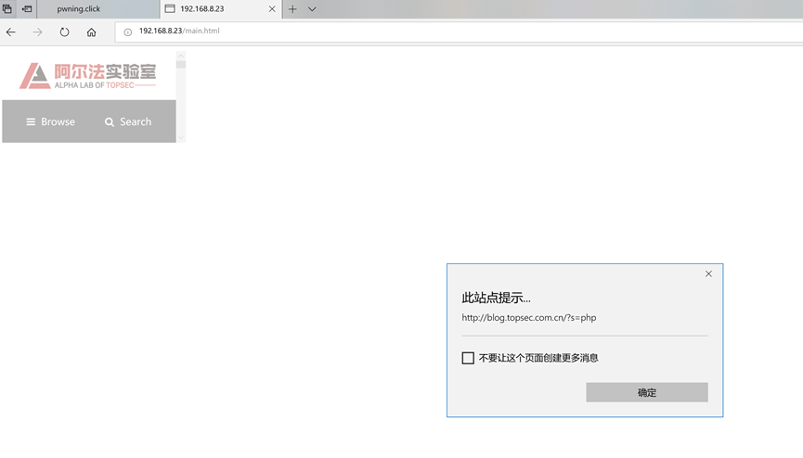Check the 不要让这个页面创建更多消息 checkbox
This screenshot has height=458, width=803.
click(x=468, y=358)
